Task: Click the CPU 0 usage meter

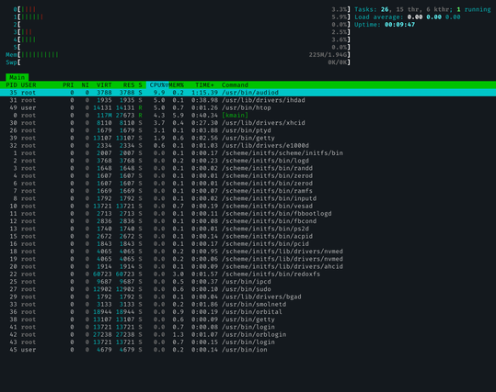Action: point(182,9)
